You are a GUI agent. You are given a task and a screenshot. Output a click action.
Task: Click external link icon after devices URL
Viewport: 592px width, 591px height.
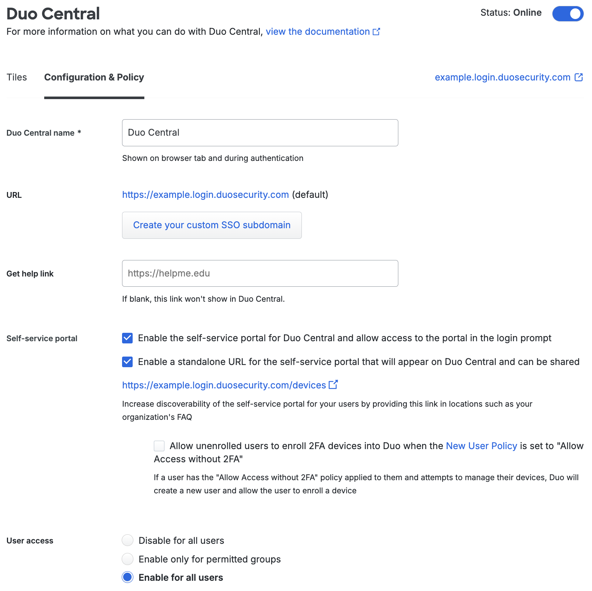(333, 385)
